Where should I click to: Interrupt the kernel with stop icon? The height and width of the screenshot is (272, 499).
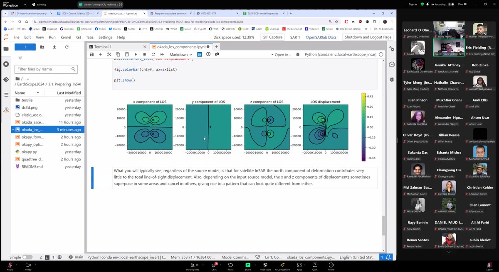tap(144, 54)
